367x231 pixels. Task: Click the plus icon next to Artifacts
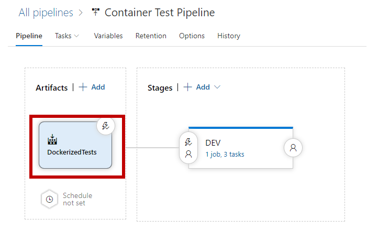(x=83, y=87)
